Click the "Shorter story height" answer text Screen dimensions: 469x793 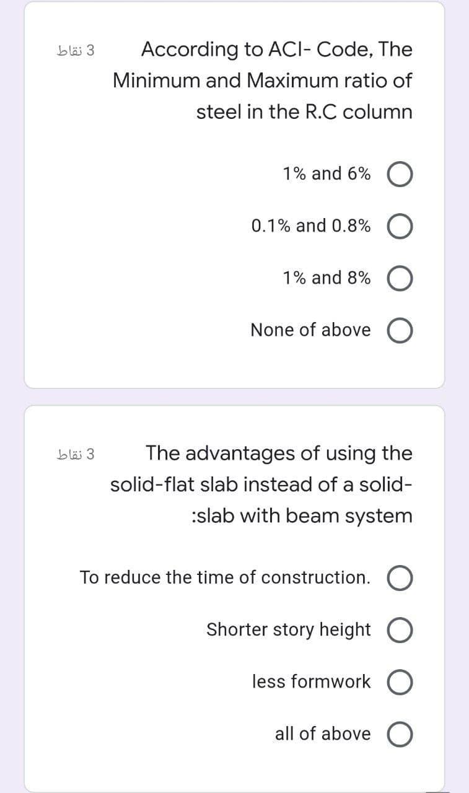(289, 629)
